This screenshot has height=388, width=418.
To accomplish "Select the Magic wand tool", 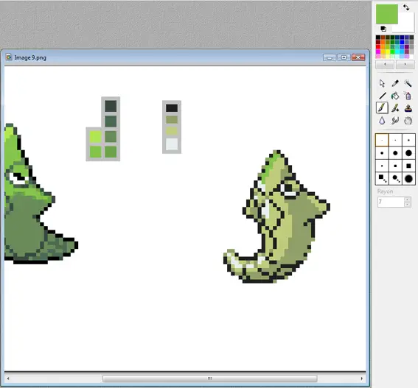I will pos(408,83).
